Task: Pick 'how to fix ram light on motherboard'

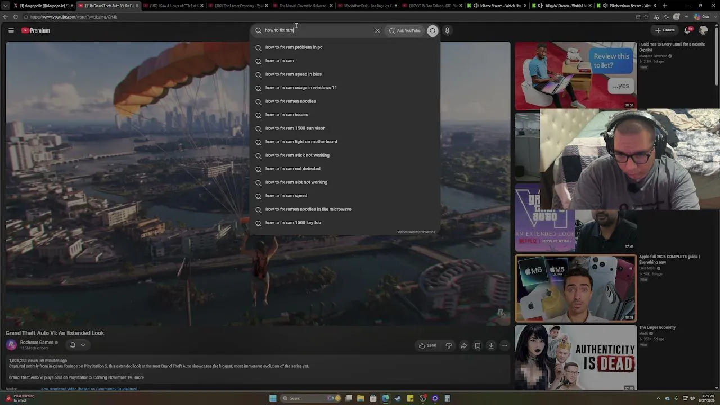Action: pyautogui.click(x=345, y=142)
